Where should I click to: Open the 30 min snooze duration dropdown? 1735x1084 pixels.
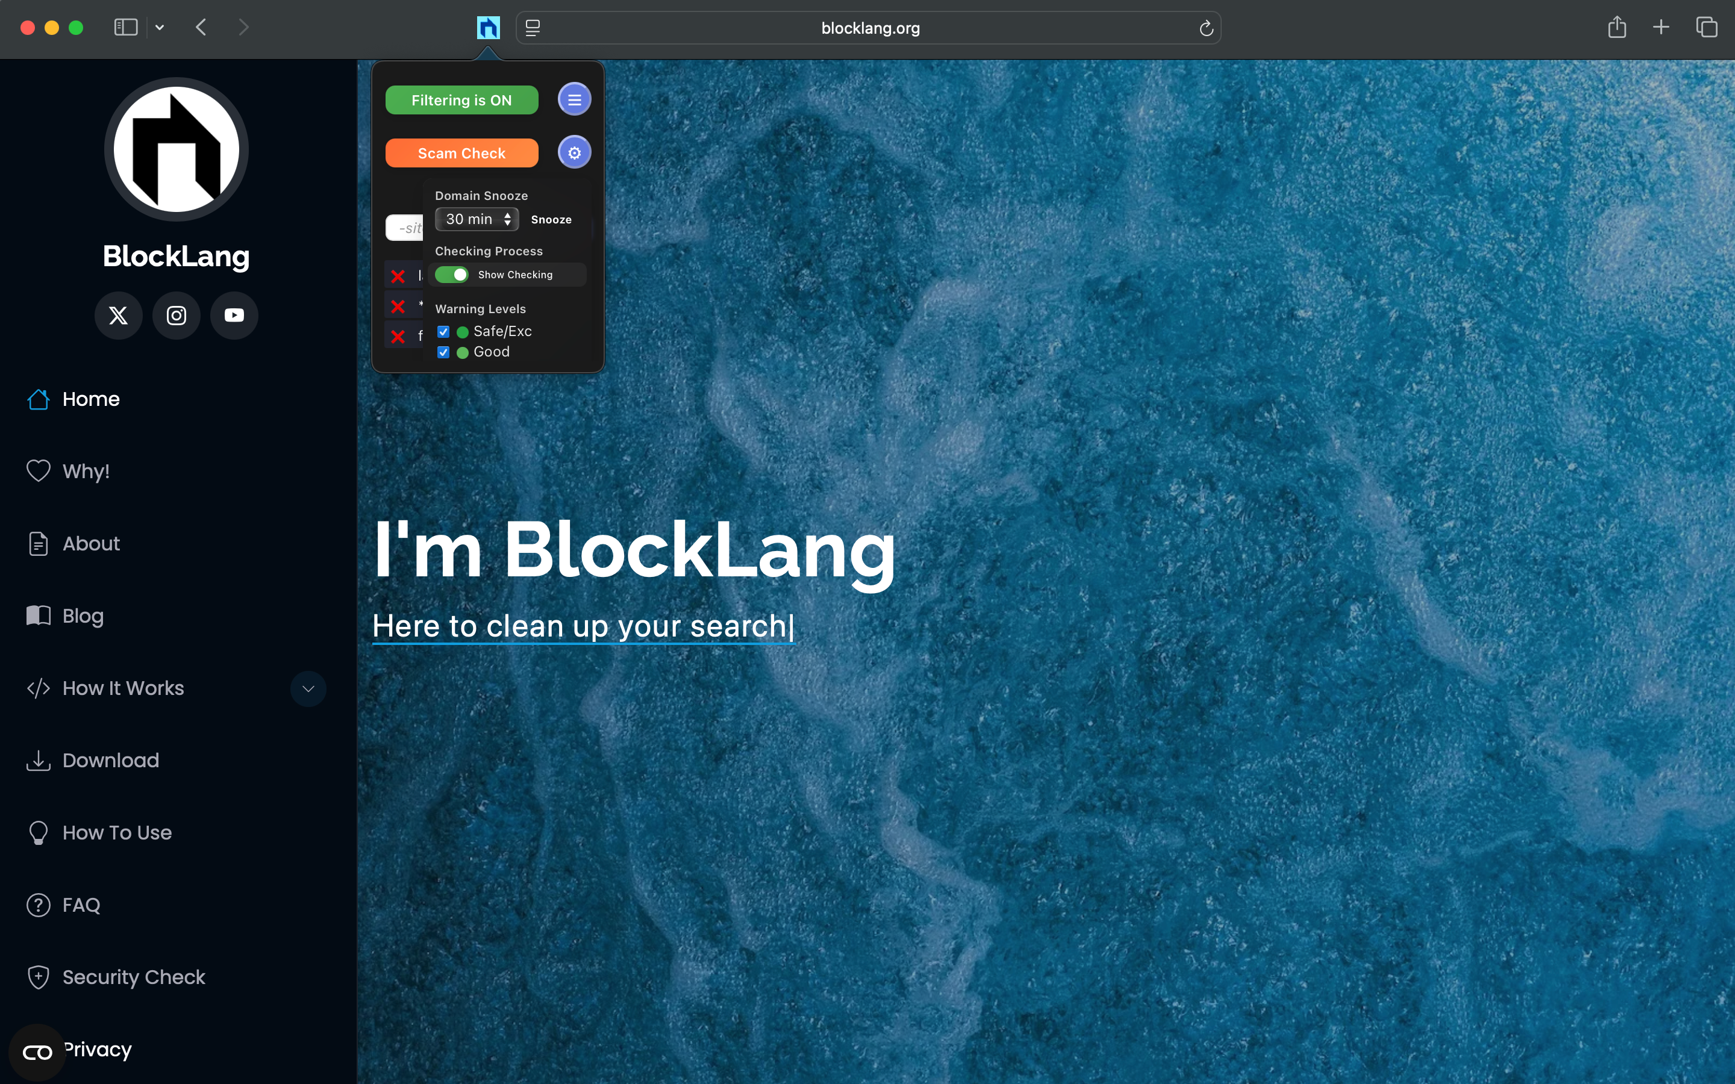click(477, 219)
